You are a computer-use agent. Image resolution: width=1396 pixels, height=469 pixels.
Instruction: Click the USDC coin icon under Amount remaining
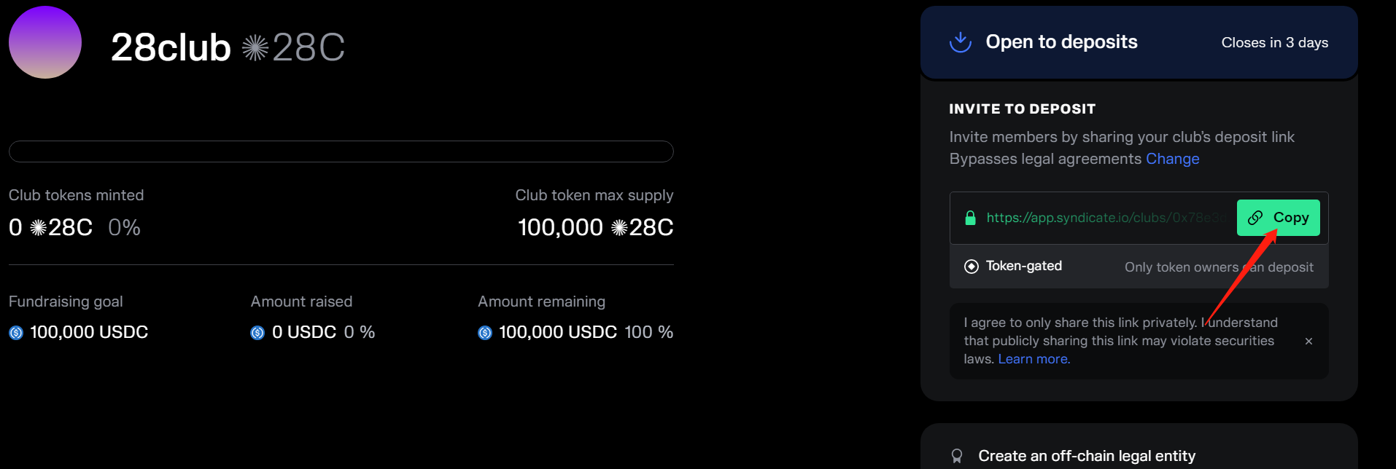tap(485, 333)
